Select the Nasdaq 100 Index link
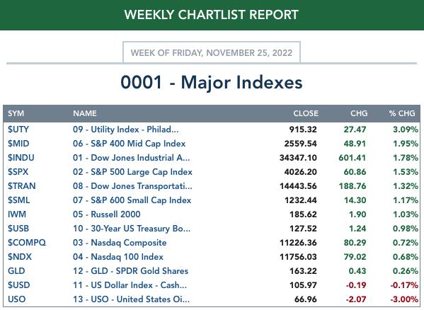This screenshot has width=424, height=310. (118, 256)
